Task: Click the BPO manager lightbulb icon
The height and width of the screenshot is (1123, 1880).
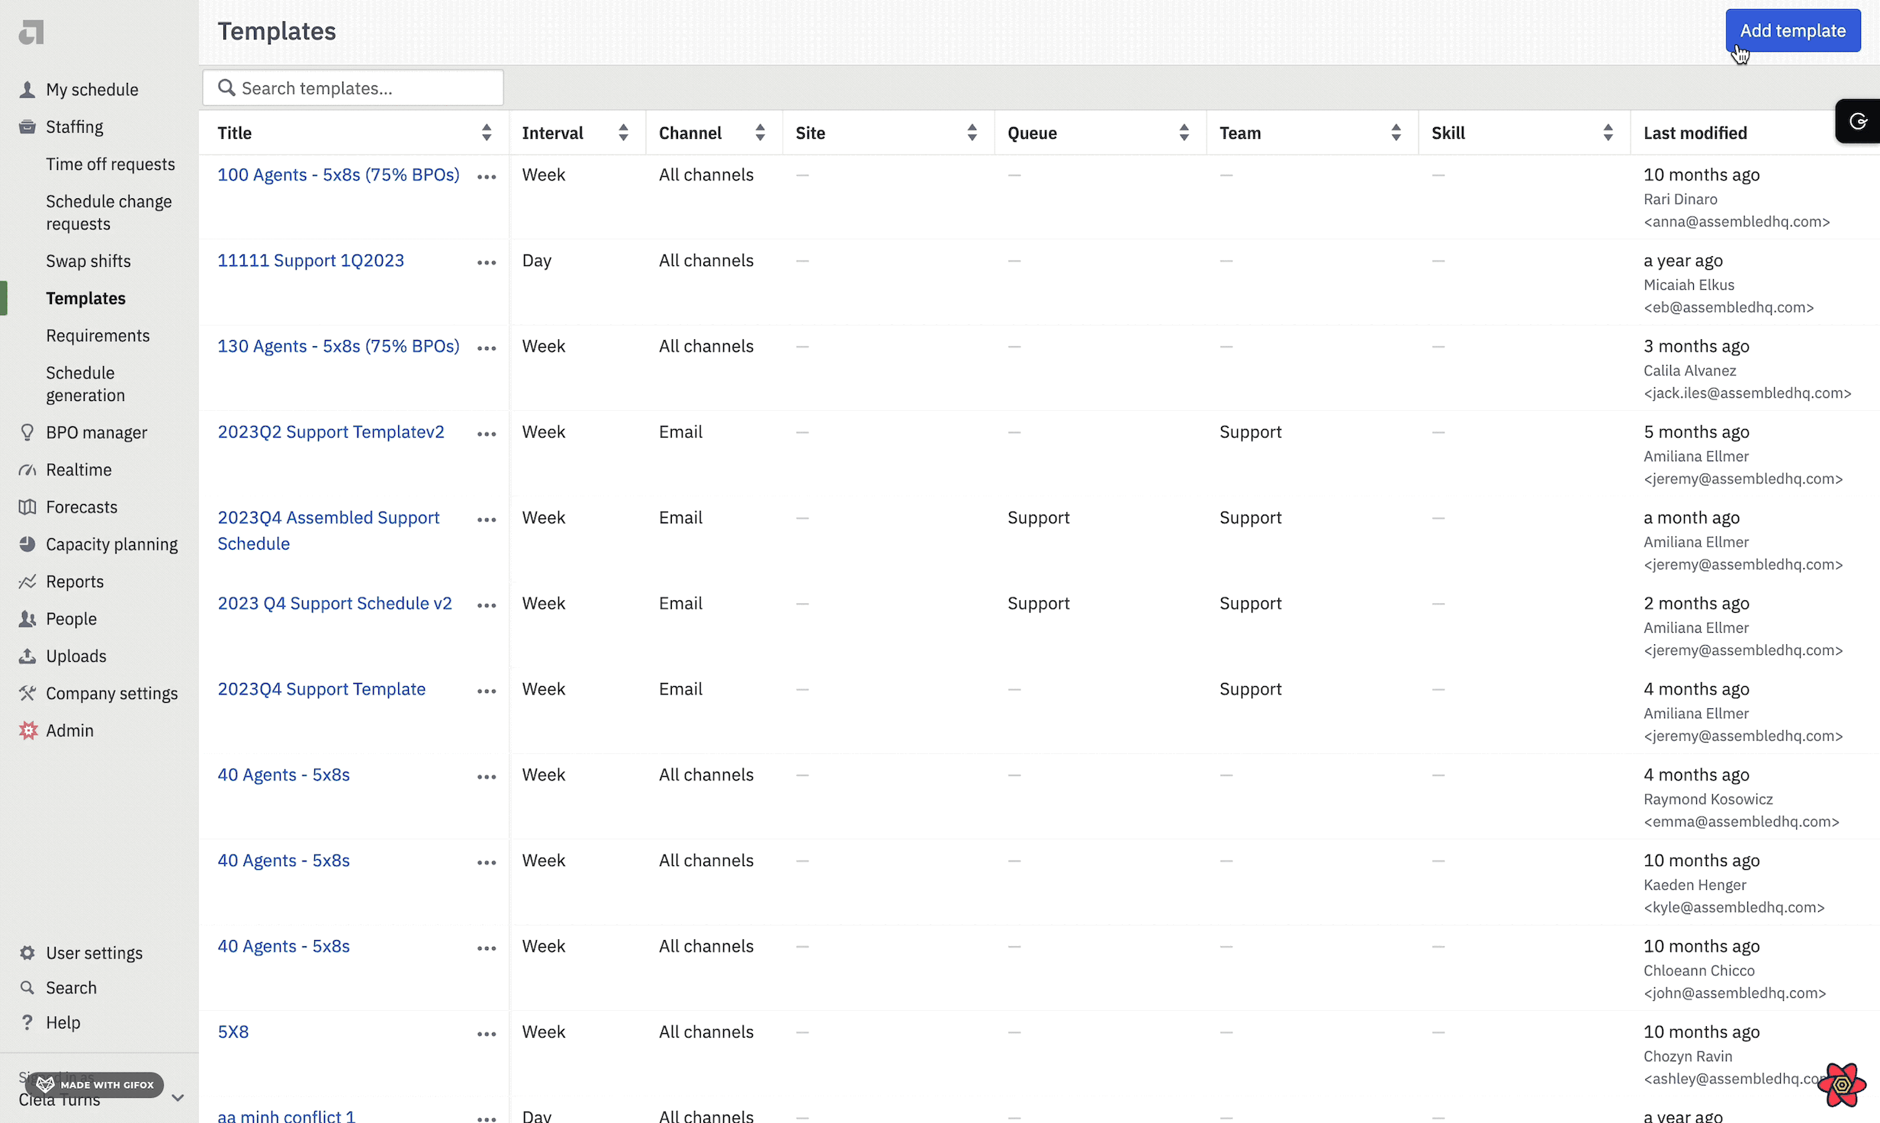Action: (x=27, y=432)
